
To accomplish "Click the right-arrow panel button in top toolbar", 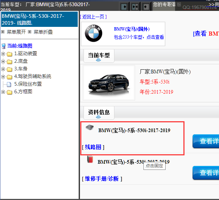I will pyautogui.click(x=124, y=7).
